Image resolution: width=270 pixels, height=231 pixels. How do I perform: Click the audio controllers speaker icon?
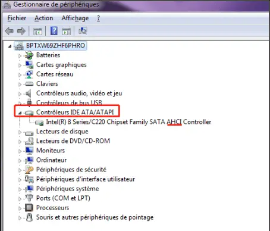pos(29,93)
